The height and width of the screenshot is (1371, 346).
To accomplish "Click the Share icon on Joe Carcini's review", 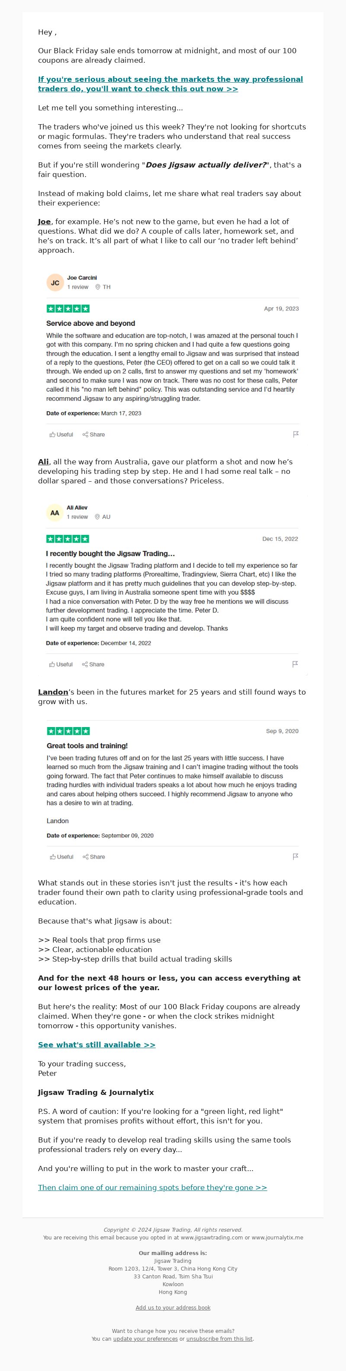I will (85, 434).
